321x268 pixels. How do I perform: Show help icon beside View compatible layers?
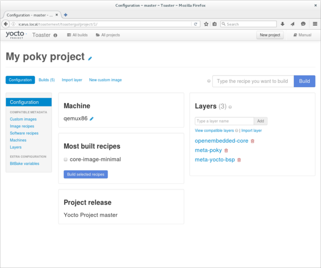[236, 131]
